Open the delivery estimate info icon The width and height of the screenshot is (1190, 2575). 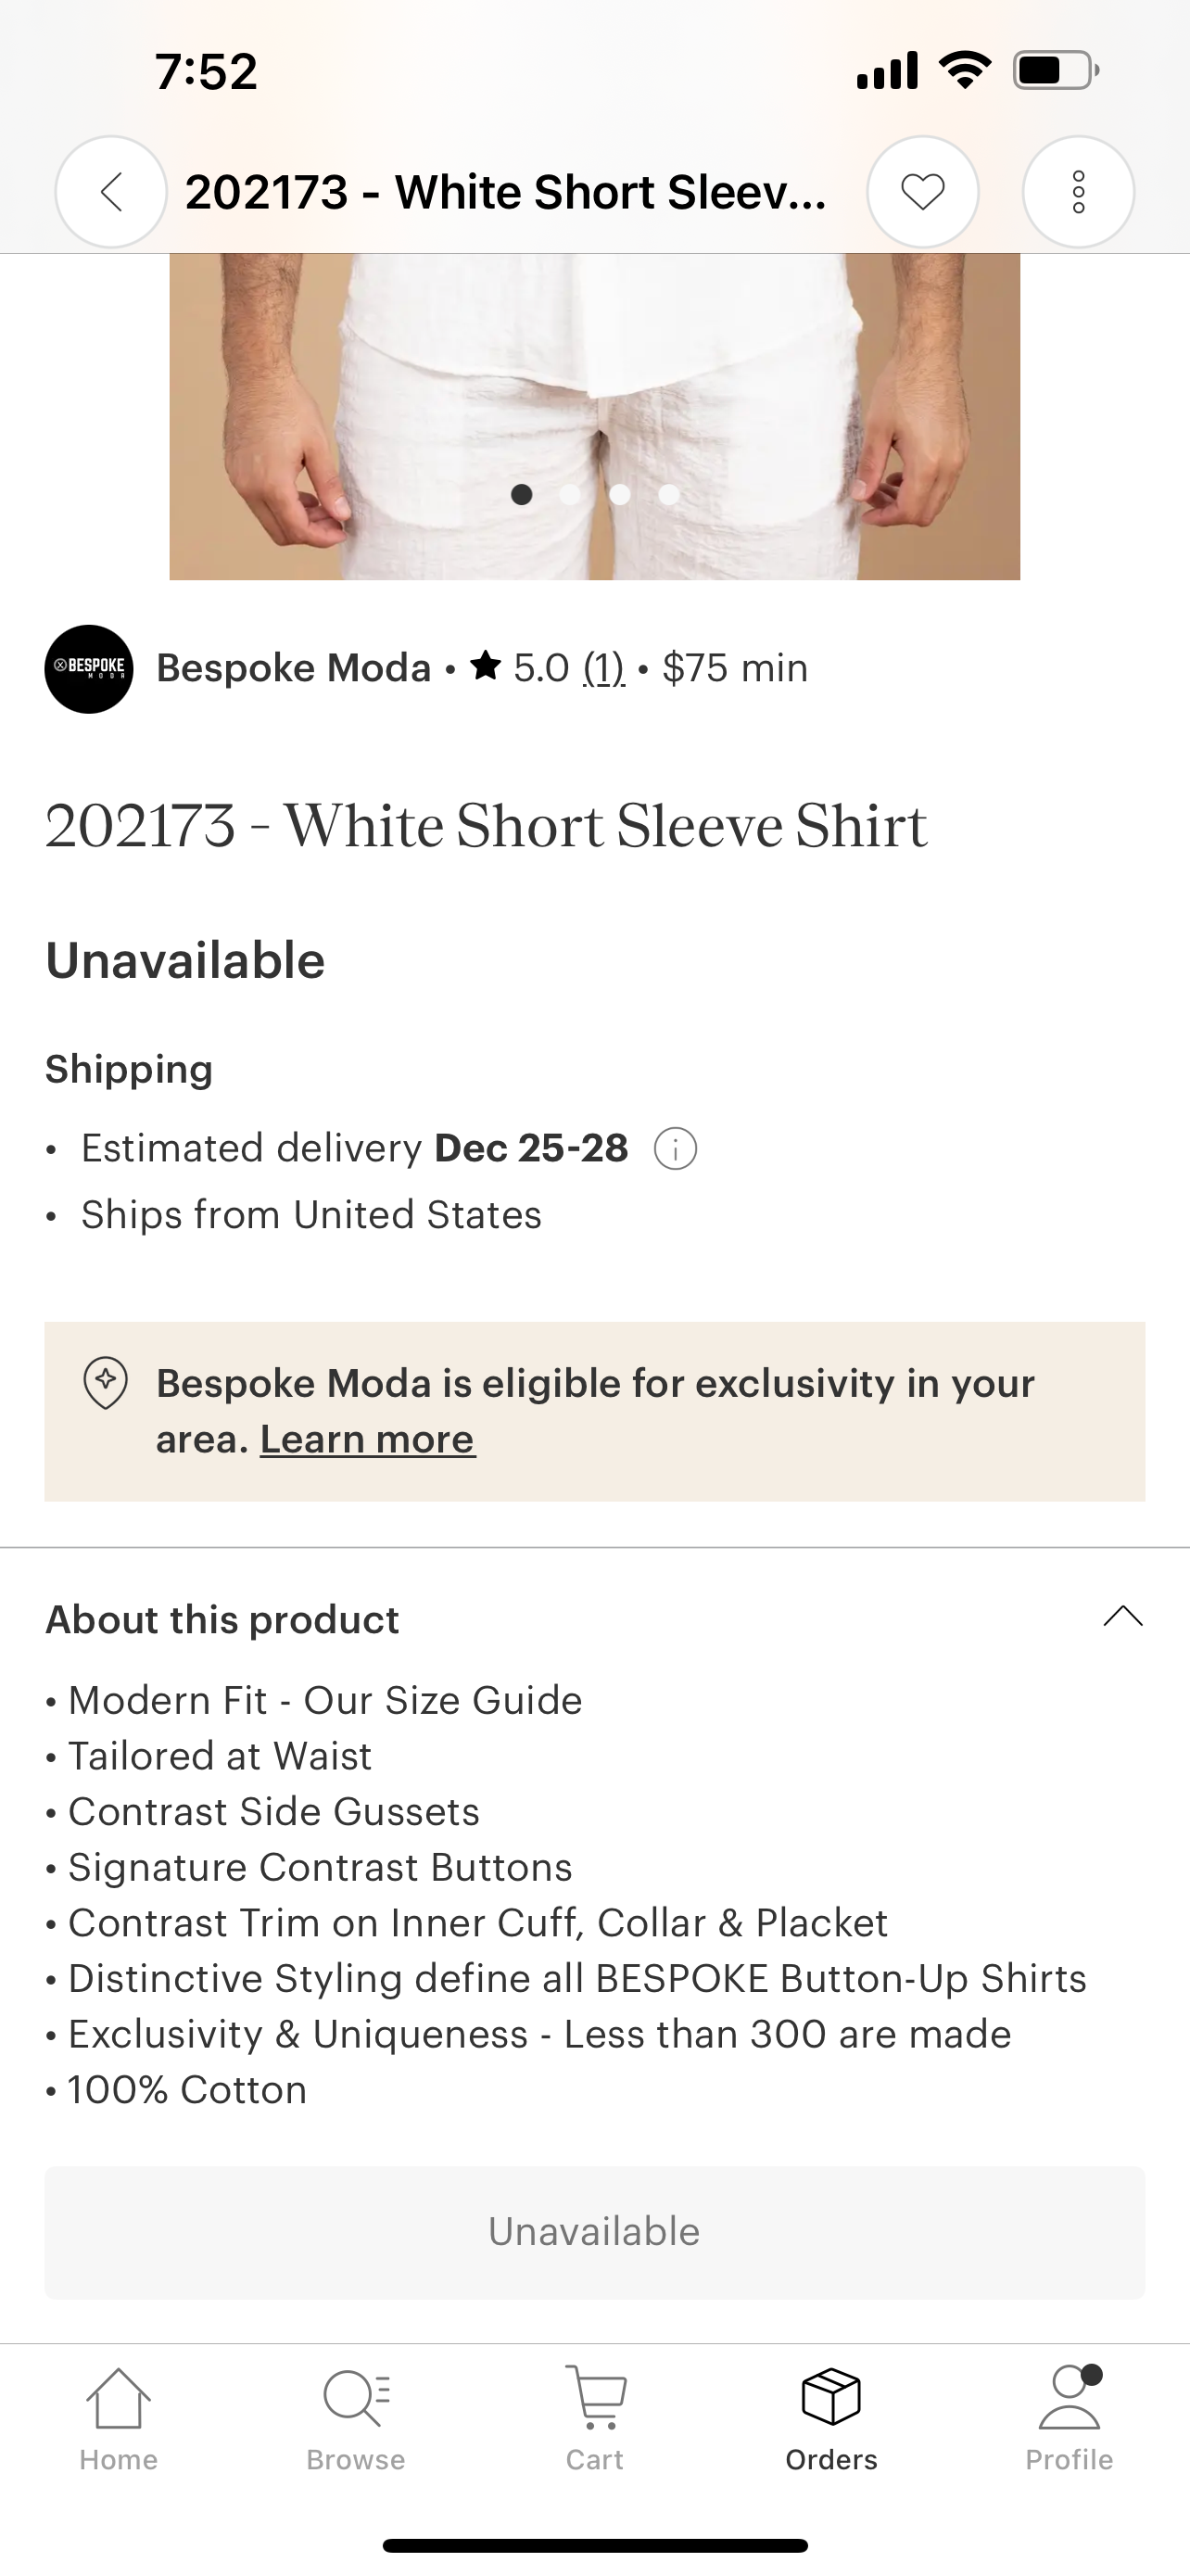(676, 1148)
